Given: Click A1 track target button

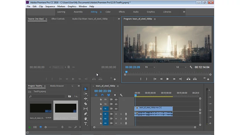Looking at the screenshot, I should pos(106,114).
